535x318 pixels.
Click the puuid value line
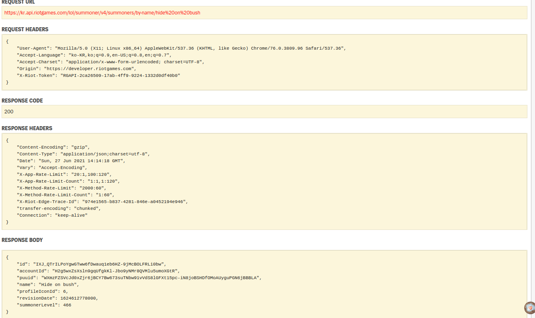coord(139,278)
